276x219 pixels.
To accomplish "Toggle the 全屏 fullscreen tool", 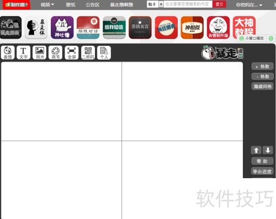I will (72, 52).
